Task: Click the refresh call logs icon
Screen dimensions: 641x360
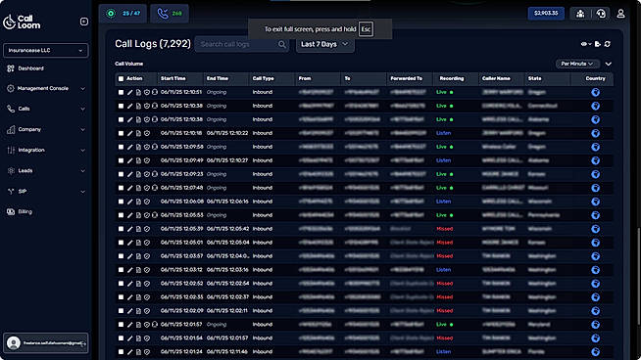Action: coord(608,44)
